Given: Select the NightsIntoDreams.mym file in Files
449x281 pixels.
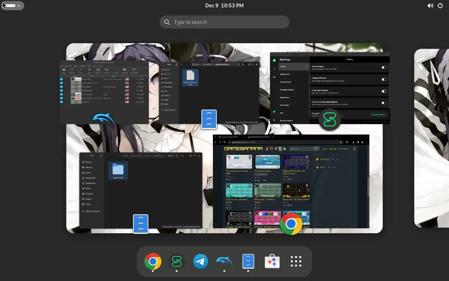Looking at the screenshot, I should tap(190, 78).
